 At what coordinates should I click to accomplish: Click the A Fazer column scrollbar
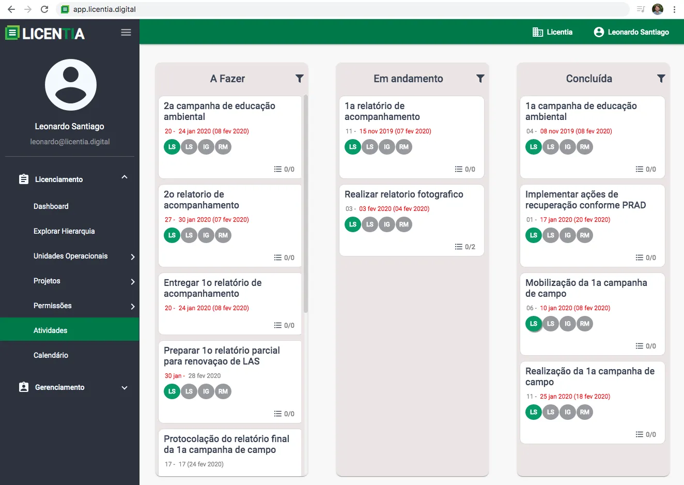(305, 204)
